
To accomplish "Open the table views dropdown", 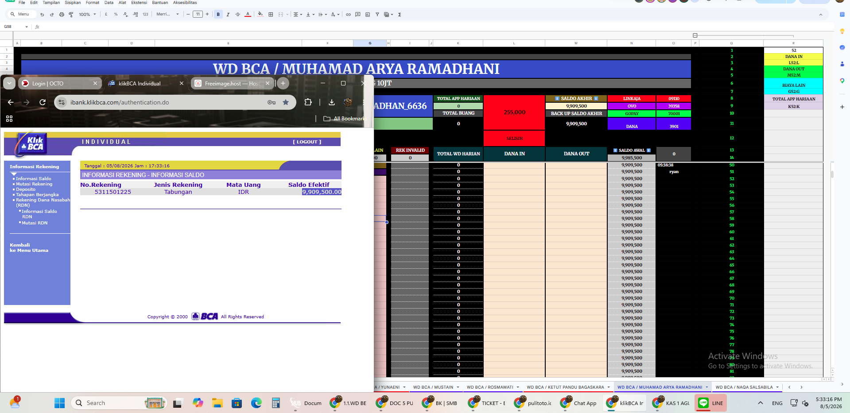I will click(388, 15).
